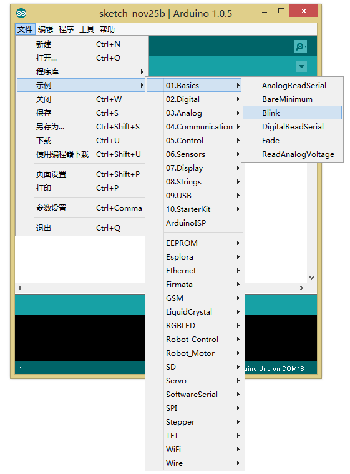Expand EEPROM library examples
Image resolution: width=350 pixels, height=474 pixels.
click(194, 243)
